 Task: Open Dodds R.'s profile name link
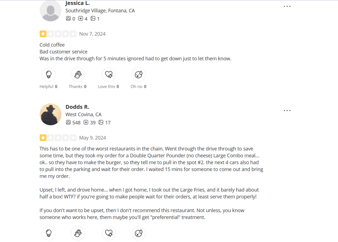pos(77,107)
